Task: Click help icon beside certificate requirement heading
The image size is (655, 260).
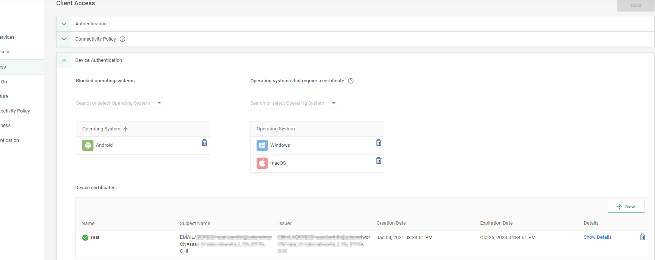Action: click(350, 81)
